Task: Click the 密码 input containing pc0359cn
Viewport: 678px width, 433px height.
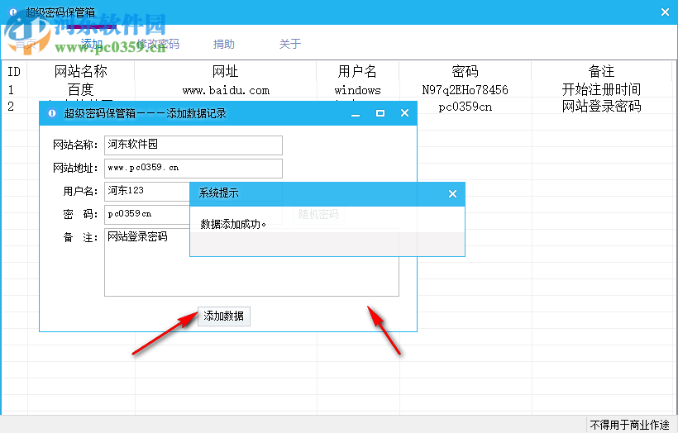Action: [147, 214]
